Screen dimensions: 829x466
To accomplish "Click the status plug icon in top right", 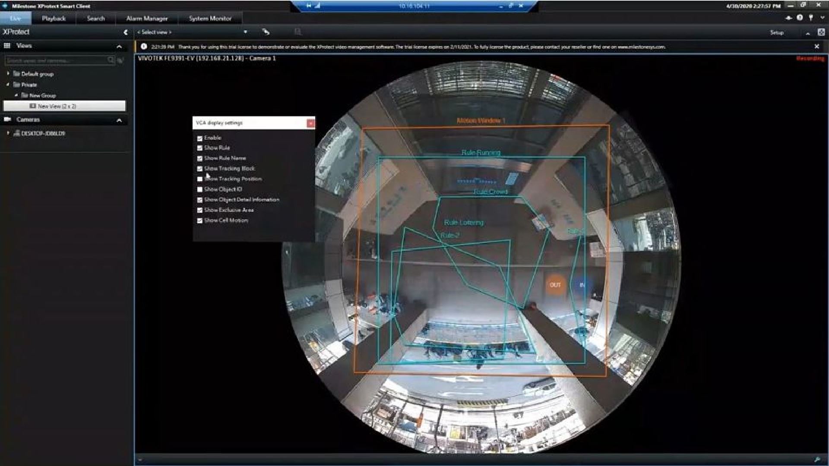I will [788, 18].
